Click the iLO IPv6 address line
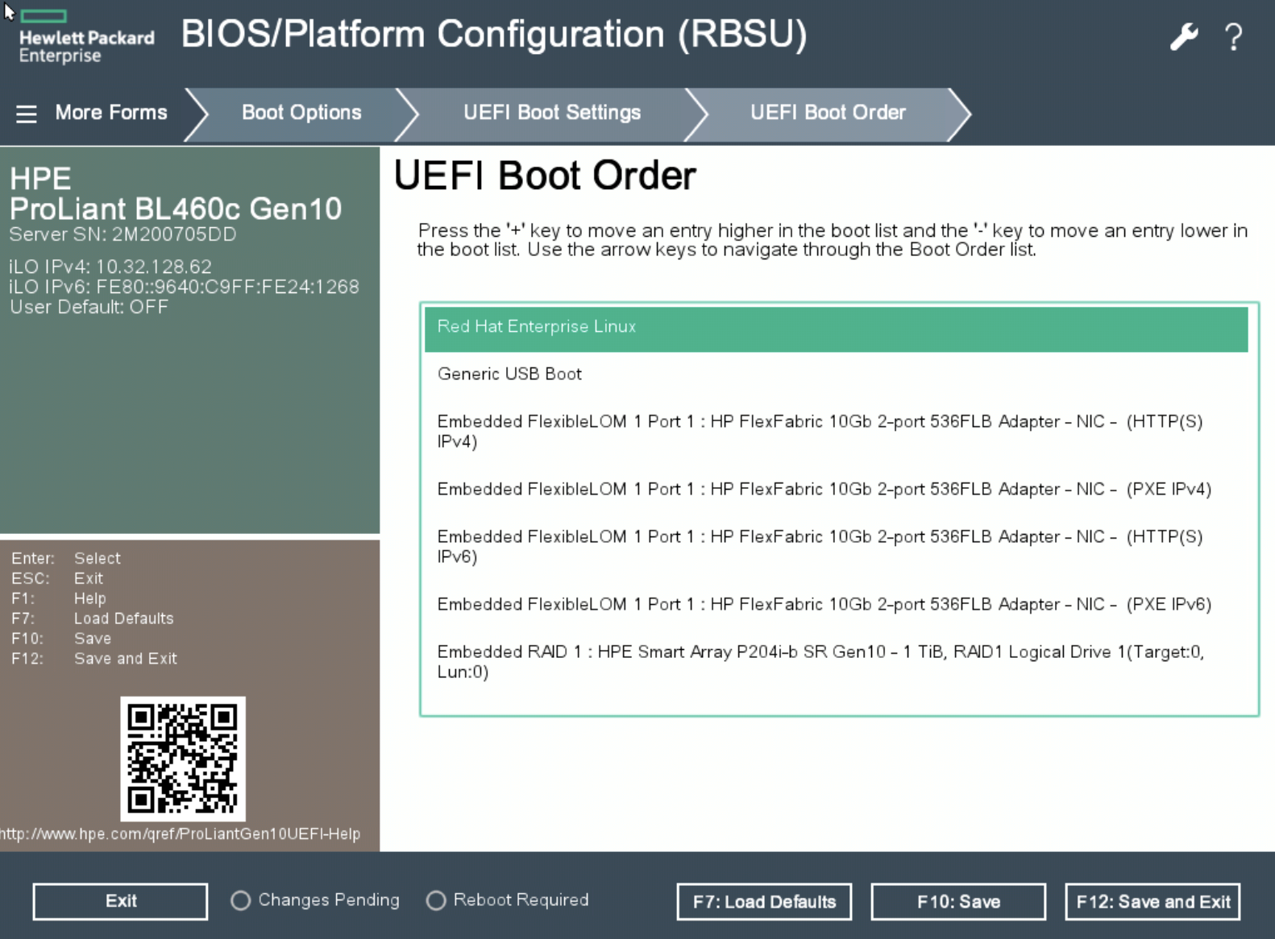This screenshot has height=939, width=1275. point(184,287)
